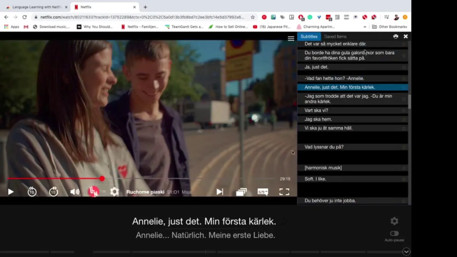Star the "Det var så mycket enklare där." line
Screen dimensions: 457x257
click(x=404, y=44)
